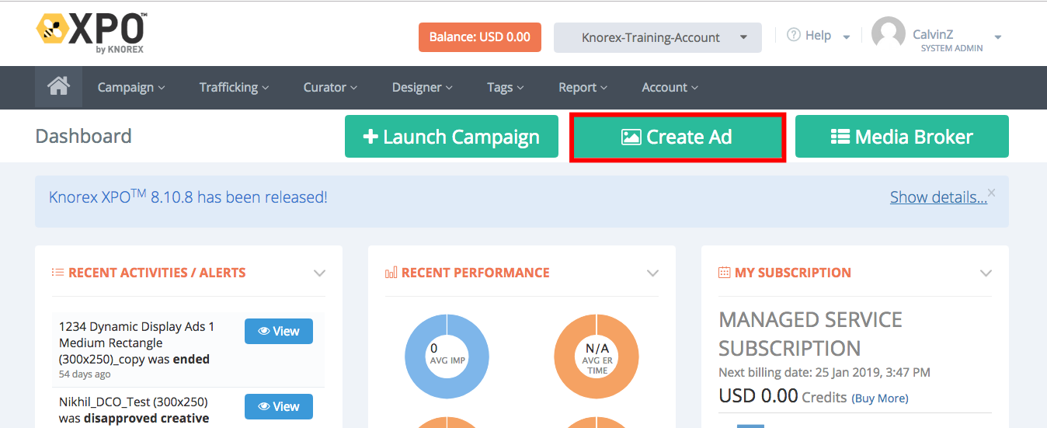This screenshot has width=1047, height=428.
Task: Follow the Show details link
Action: point(937,197)
